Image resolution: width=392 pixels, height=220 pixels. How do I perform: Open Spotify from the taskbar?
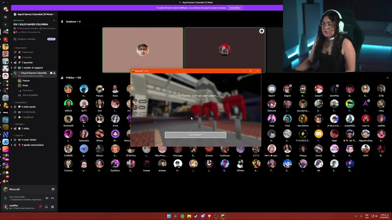point(183,216)
